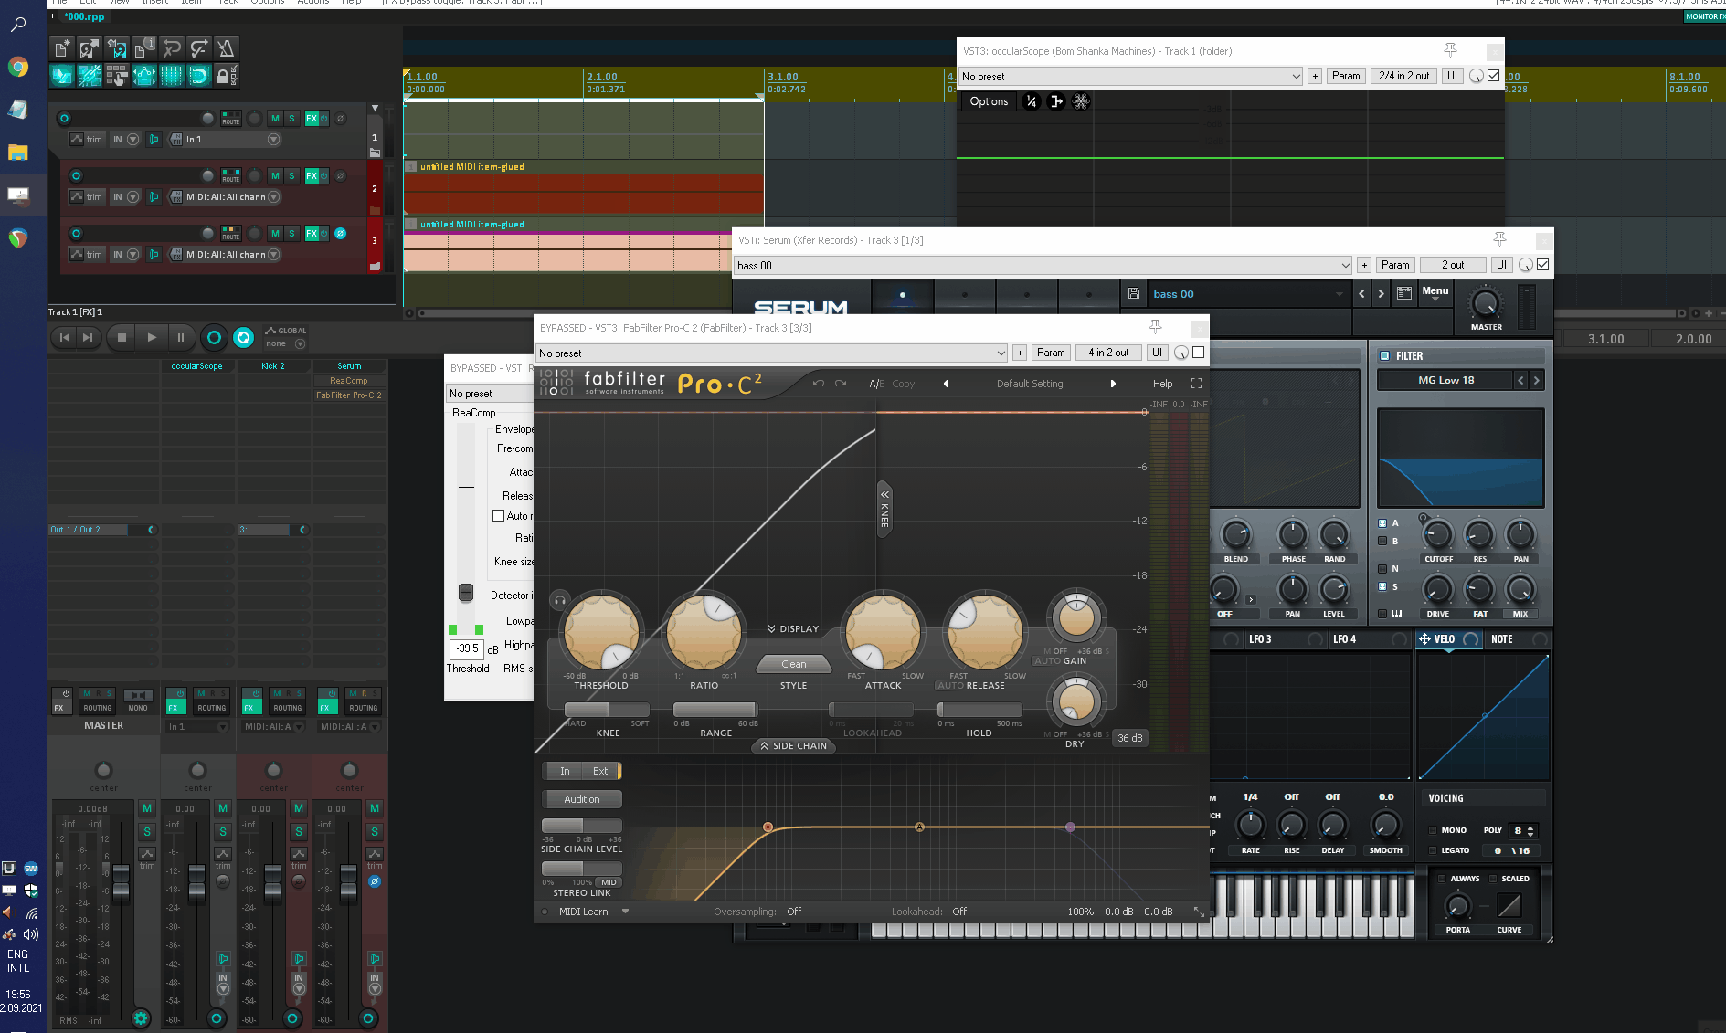Toggle phase invert on track 3
The image size is (1726, 1033).
340,234
